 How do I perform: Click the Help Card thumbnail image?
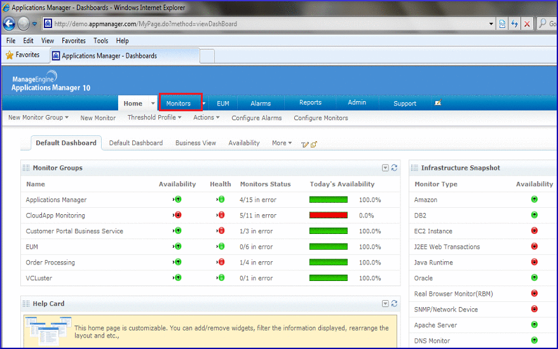[x=48, y=331]
